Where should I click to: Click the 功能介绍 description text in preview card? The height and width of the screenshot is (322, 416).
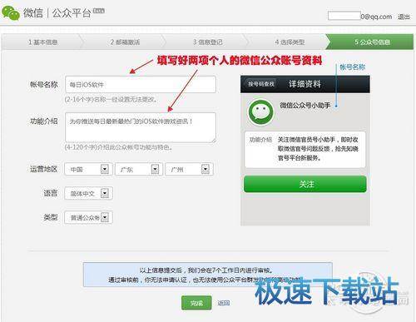point(318,149)
